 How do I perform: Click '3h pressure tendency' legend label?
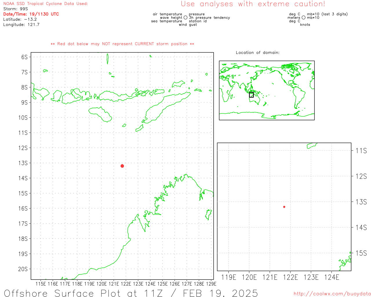click(x=210, y=17)
